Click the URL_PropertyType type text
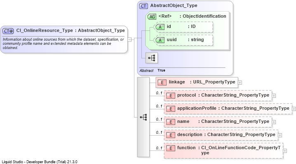 [x=214, y=82]
